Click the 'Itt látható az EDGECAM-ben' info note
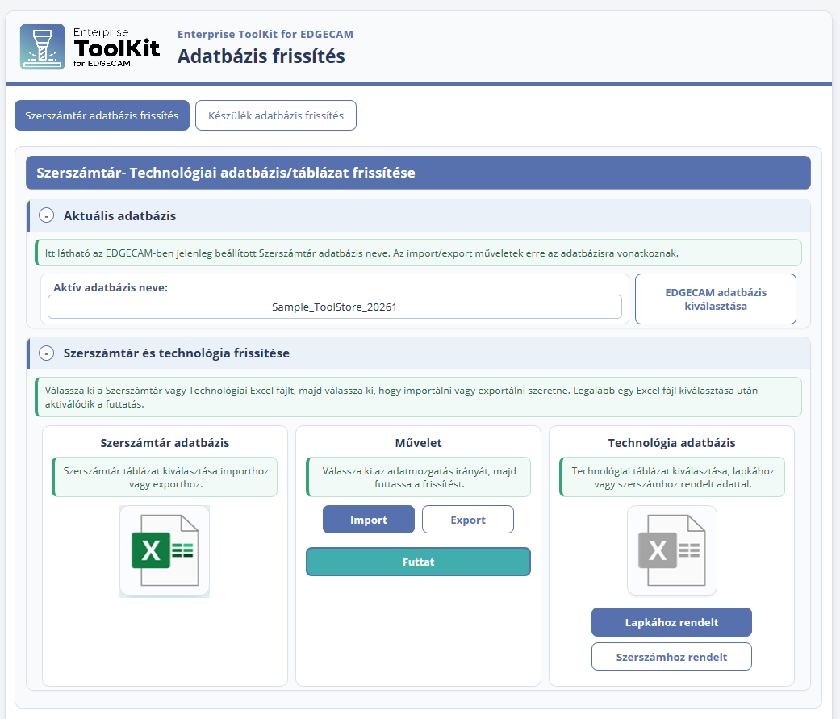This screenshot has height=719, width=840. (x=419, y=253)
